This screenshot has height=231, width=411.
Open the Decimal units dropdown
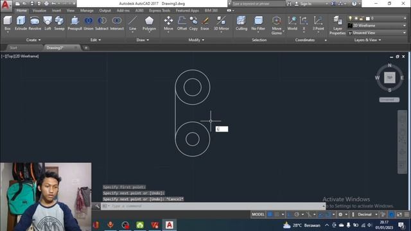(367, 214)
